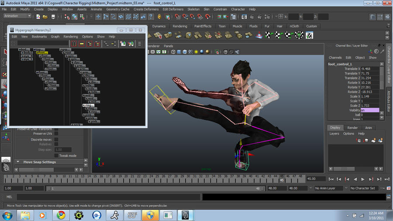Click Hypergraph frame-all icon with red border
Image resolution: width=393 pixels, height=221 pixels.
(x=74, y=44)
